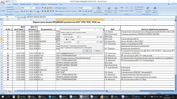Select the ИЛИ (OR) radio button

click(x=71, y=40)
